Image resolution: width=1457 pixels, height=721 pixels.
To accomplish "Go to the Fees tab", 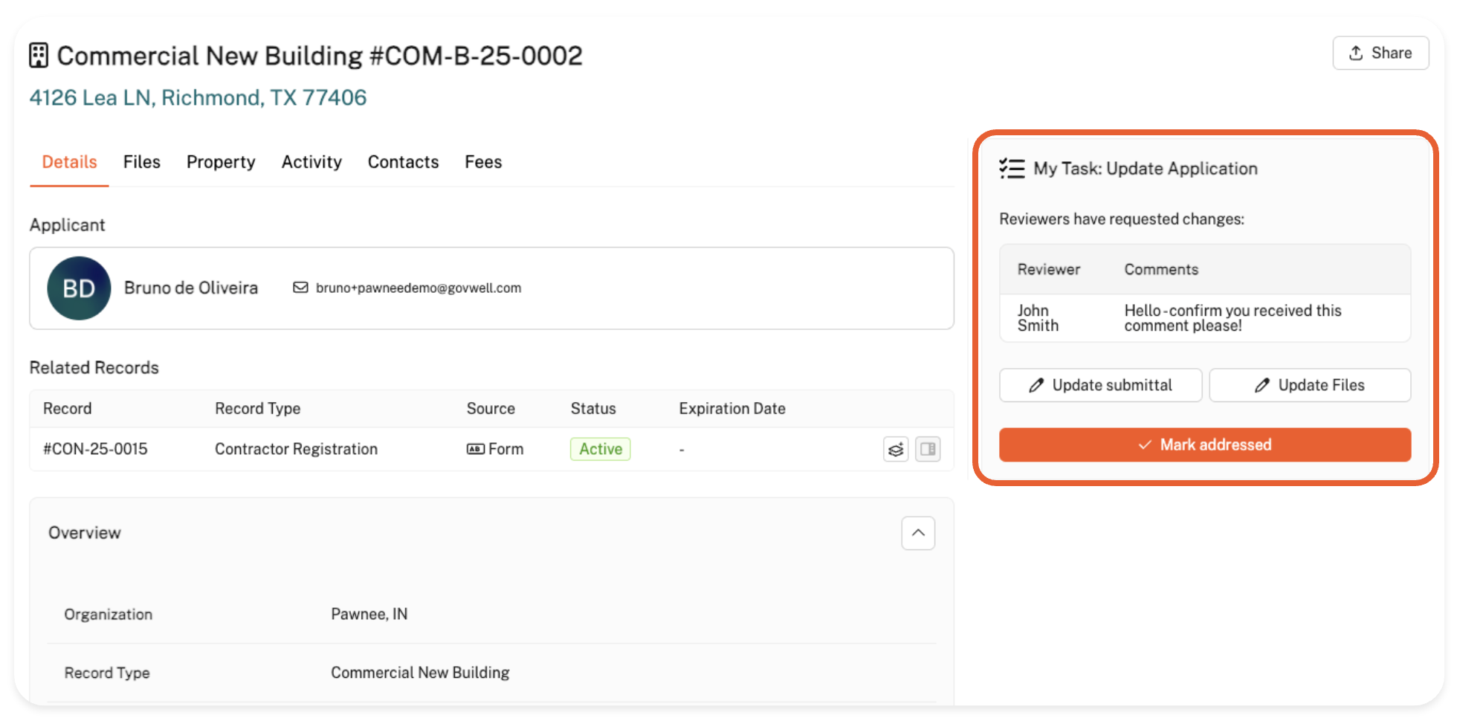I will [x=483, y=162].
